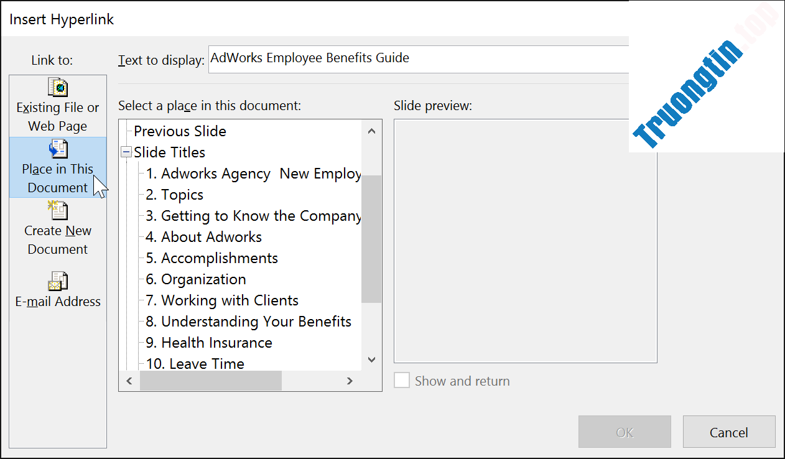Select '7. Working with Clients' slide entry
The image size is (785, 459).
click(x=221, y=300)
